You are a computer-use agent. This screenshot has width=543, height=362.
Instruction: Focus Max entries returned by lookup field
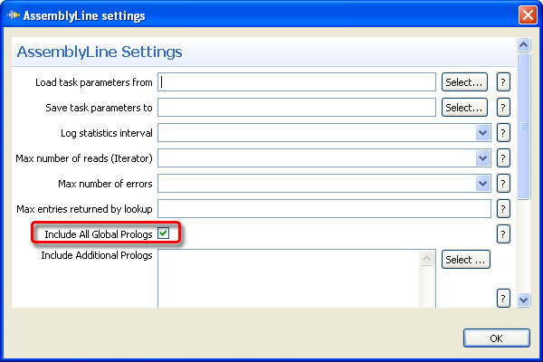click(x=324, y=209)
